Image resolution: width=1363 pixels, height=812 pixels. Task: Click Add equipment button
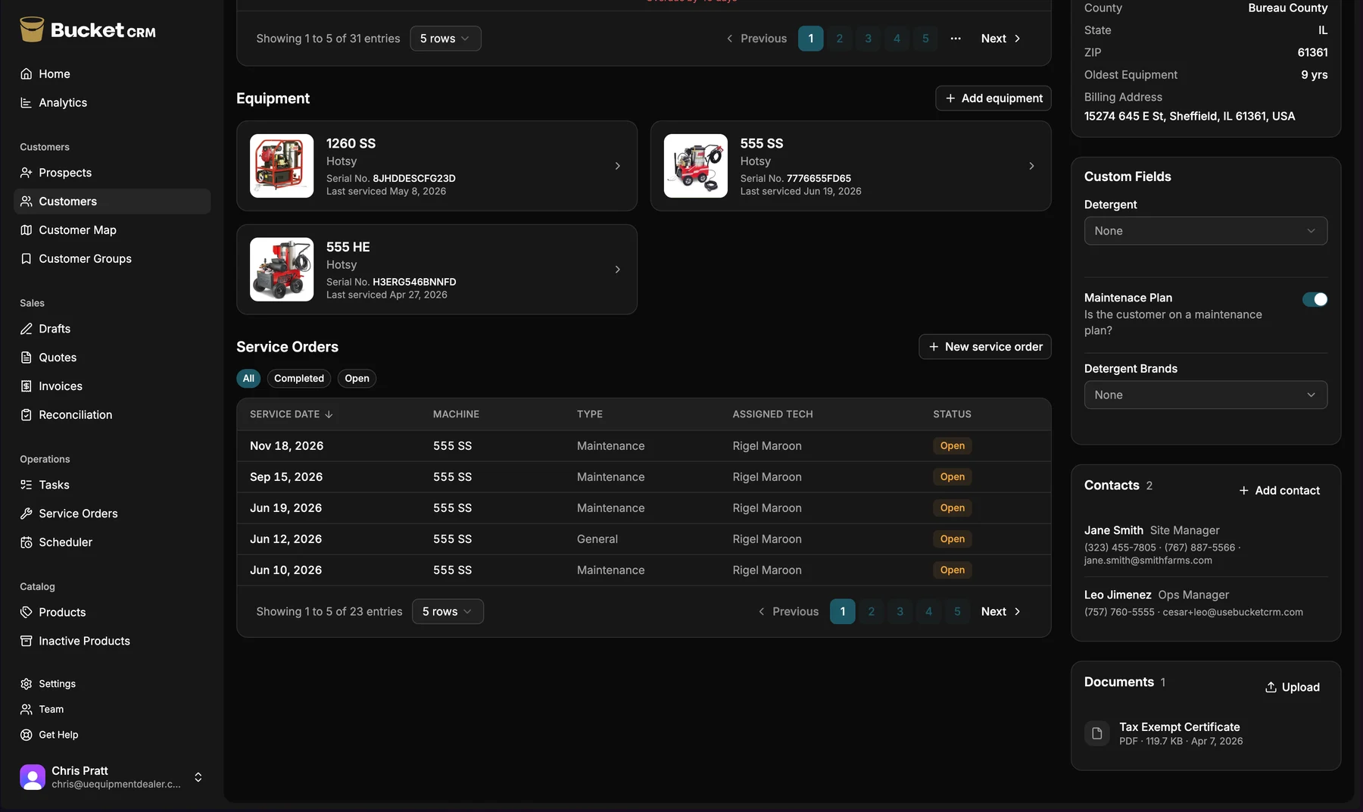coord(993,98)
